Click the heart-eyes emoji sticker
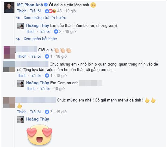 [39, 135]
